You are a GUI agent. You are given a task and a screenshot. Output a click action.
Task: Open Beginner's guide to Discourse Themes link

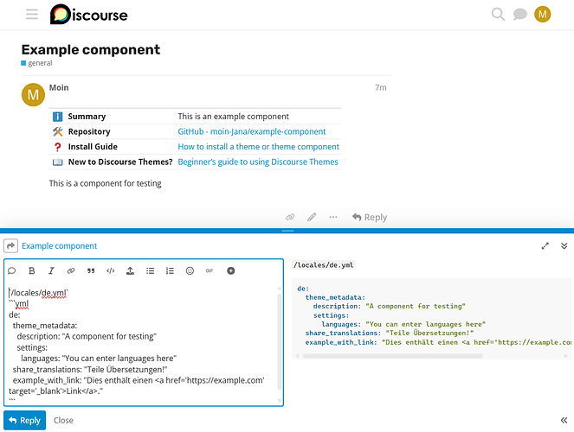(258, 162)
